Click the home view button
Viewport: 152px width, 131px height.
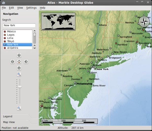point(19,62)
